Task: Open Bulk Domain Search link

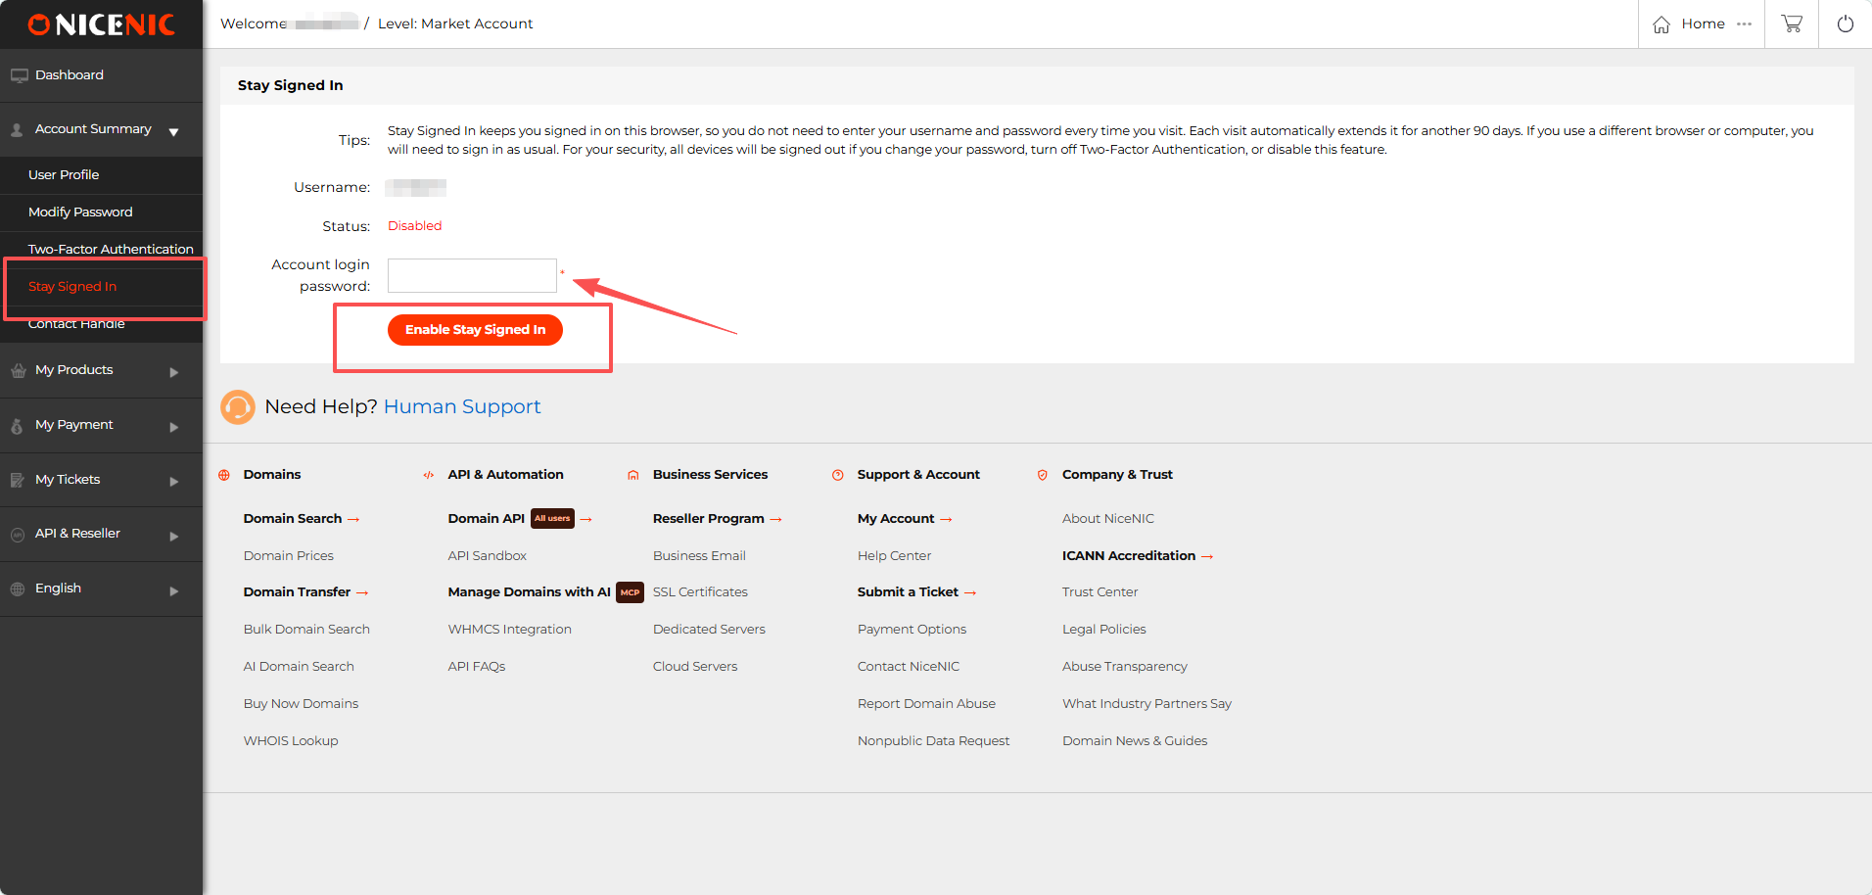Action: [306, 630]
